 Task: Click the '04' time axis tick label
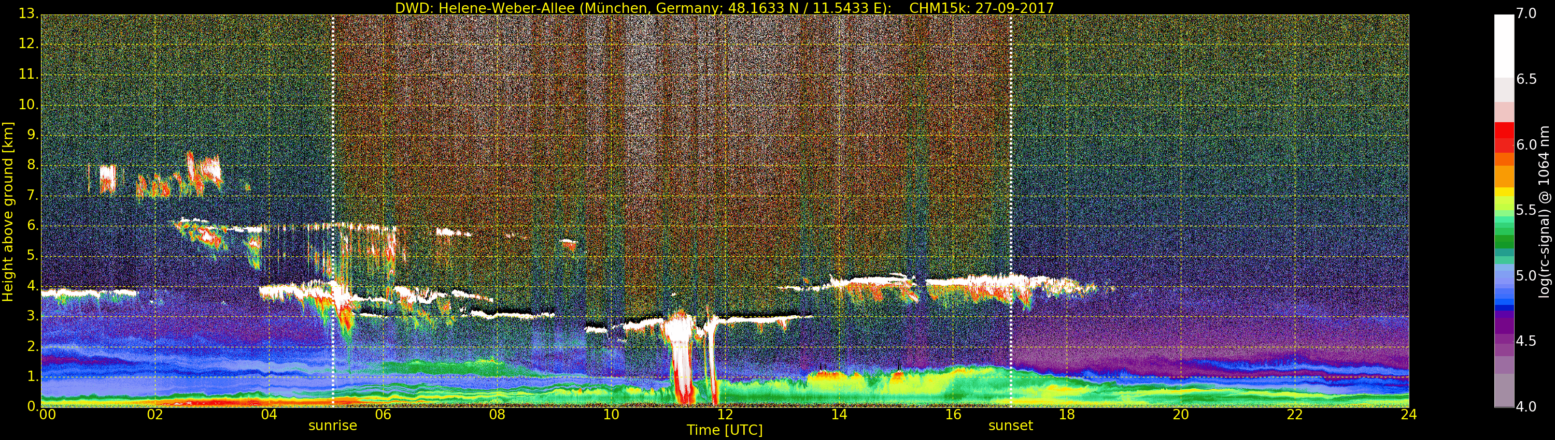pos(269,415)
